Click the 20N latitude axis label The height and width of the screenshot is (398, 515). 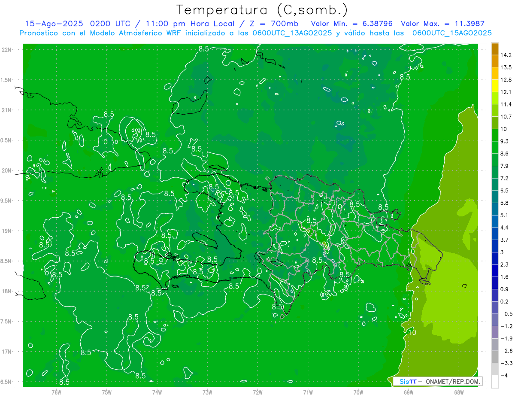tap(6, 170)
